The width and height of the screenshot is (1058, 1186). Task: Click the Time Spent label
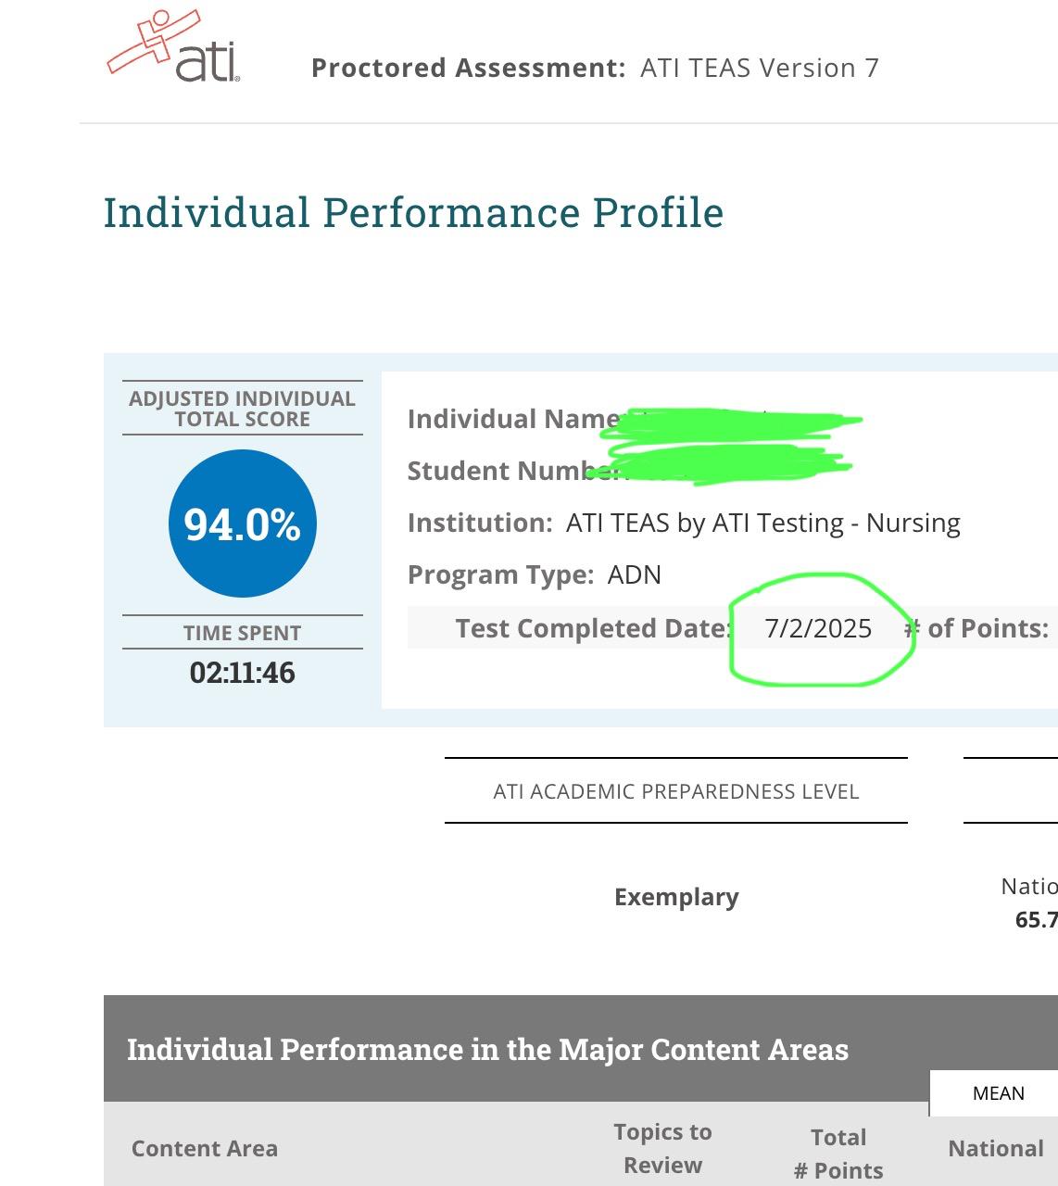pyautogui.click(x=242, y=633)
